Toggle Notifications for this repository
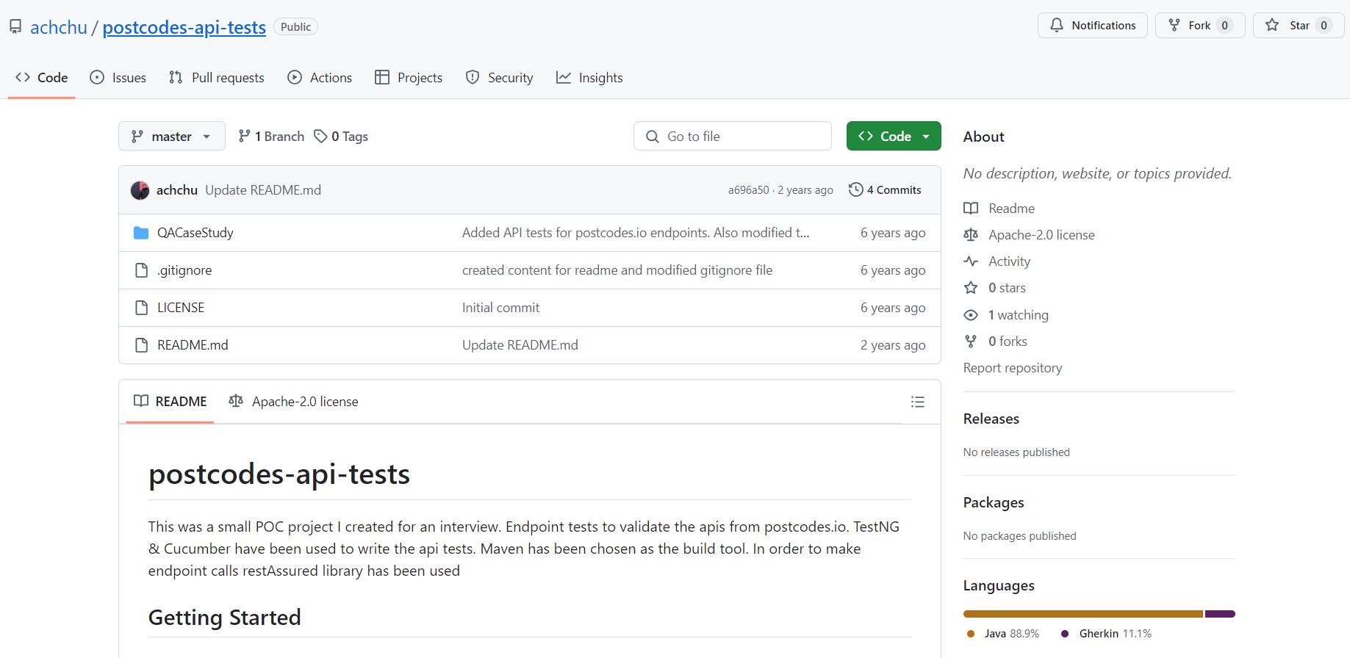Screen dimensions: 1350x658 coord(1092,26)
